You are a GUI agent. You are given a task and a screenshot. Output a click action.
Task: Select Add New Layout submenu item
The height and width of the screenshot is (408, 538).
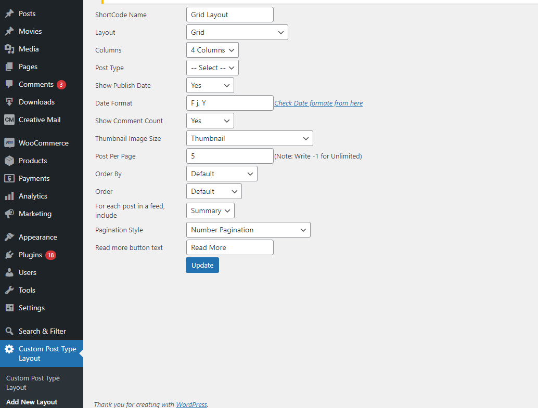click(x=32, y=402)
